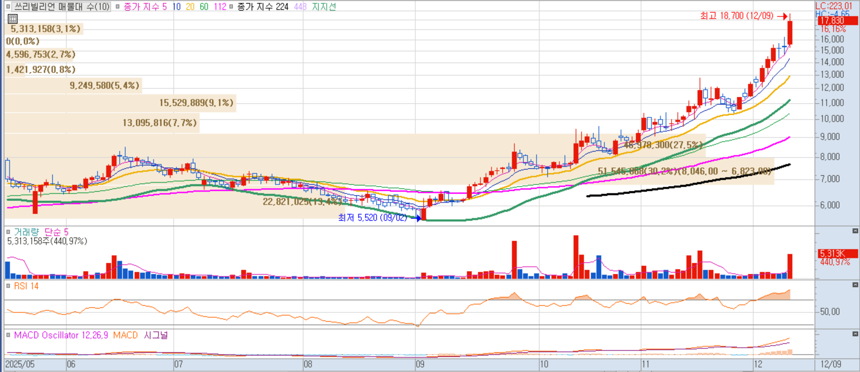Select the green 지지선 label
860x372 pixels.
pos(324,7)
